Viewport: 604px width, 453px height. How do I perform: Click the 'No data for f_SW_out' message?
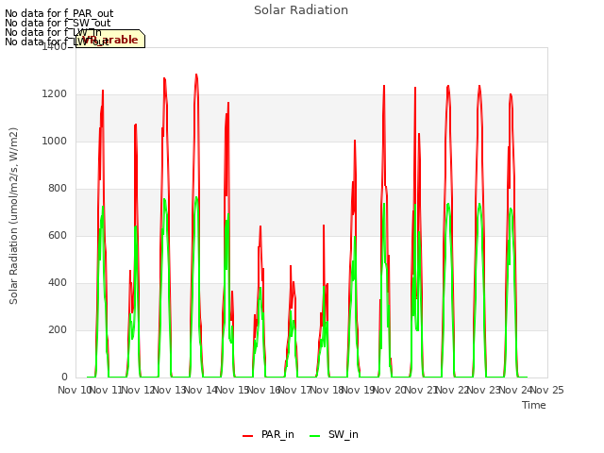tap(58, 23)
